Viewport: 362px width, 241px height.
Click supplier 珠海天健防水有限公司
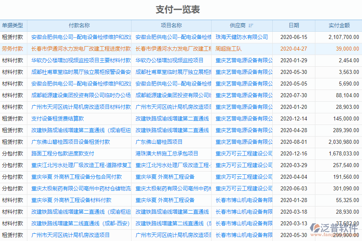pos(241,37)
